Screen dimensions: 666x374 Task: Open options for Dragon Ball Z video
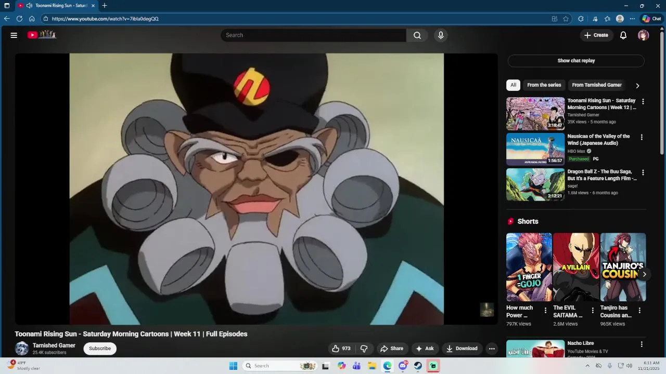coord(643,172)
